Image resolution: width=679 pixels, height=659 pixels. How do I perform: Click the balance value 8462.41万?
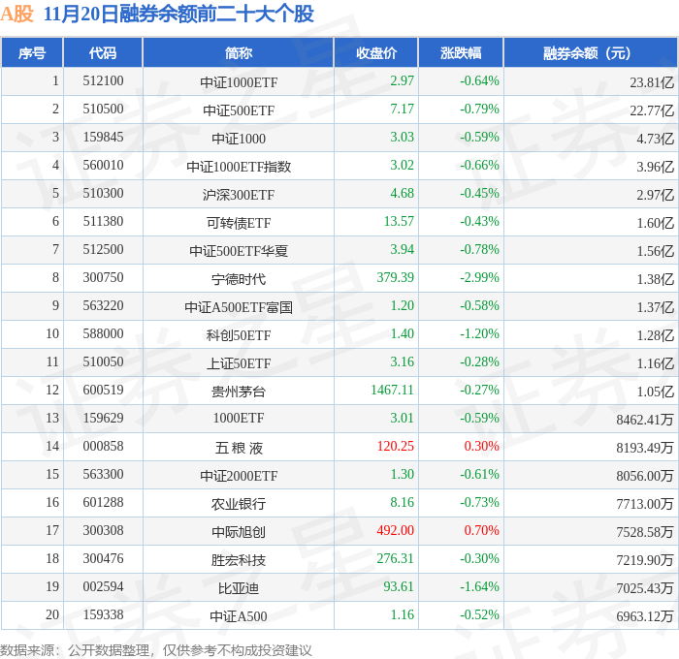click(x=645, y=420)
